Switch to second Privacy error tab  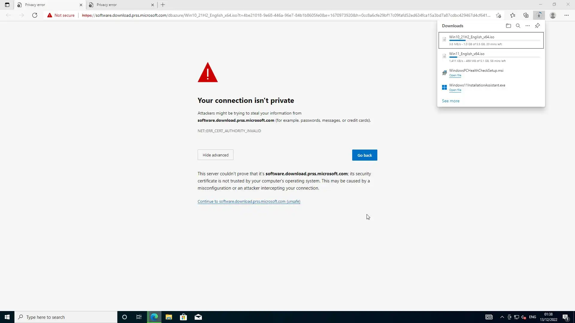120,5
